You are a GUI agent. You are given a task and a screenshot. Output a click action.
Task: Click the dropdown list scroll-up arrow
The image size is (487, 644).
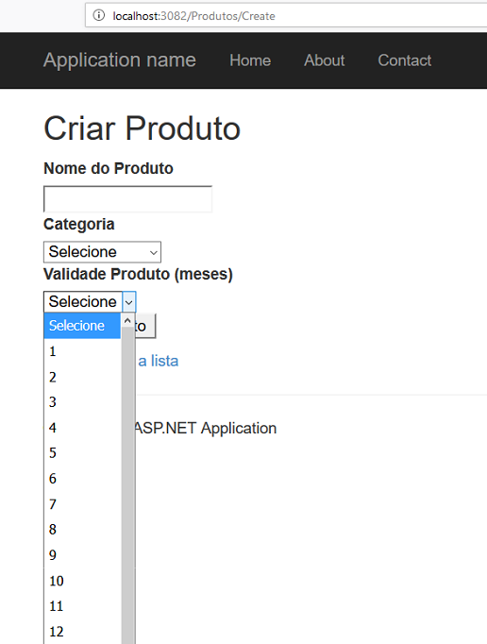[127, 321]
